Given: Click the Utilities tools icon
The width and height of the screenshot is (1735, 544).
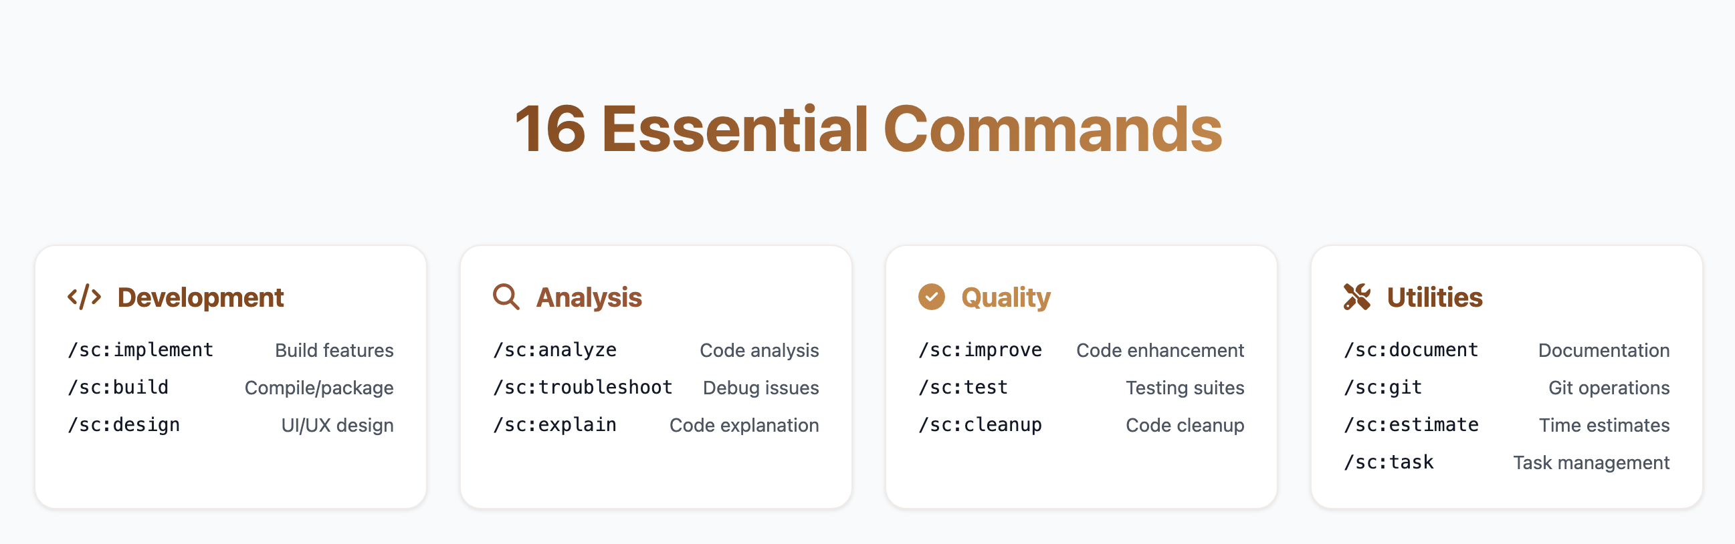Looking at the screenshot, I should (1357, 297).
